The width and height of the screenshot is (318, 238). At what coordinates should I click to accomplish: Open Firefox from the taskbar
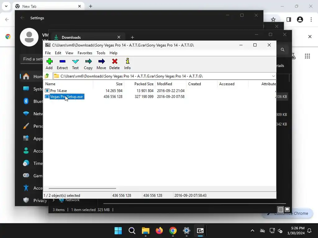coord(159,231)
